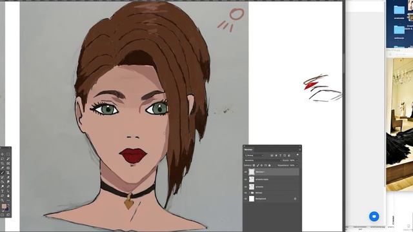Hide the Background layer
This screenshot has height=232, width=413.
click(245, 199)
